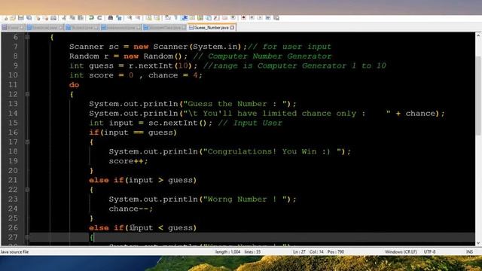Collapse the if block at line 17
Viewport: 482px width, 271px height.
[27, 142]
